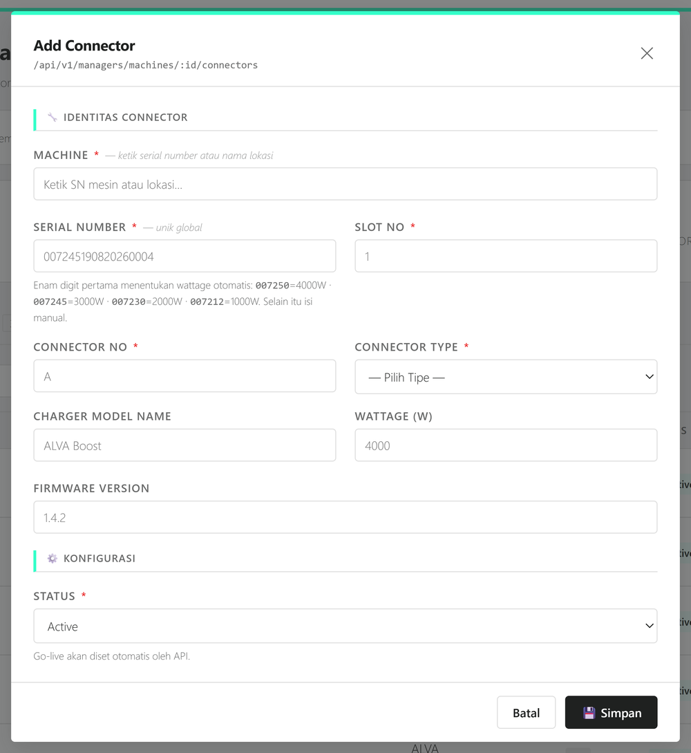691x753 pixels.
Task: Click the 'Go-live akan diset otomatis oleh API' note
Action: [112, 656]
